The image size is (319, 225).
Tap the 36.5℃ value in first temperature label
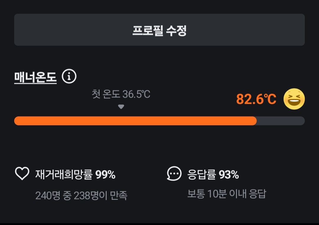[x=136, y=95]
